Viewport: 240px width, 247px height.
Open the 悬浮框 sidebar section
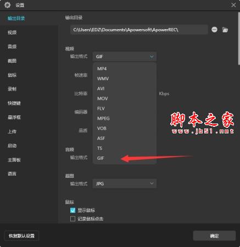pos(14,117)
